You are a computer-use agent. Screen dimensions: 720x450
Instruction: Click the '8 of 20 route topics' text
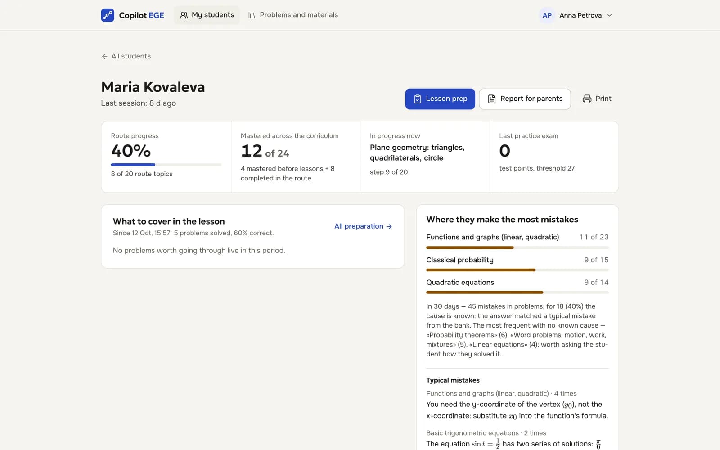click(142, 174)
